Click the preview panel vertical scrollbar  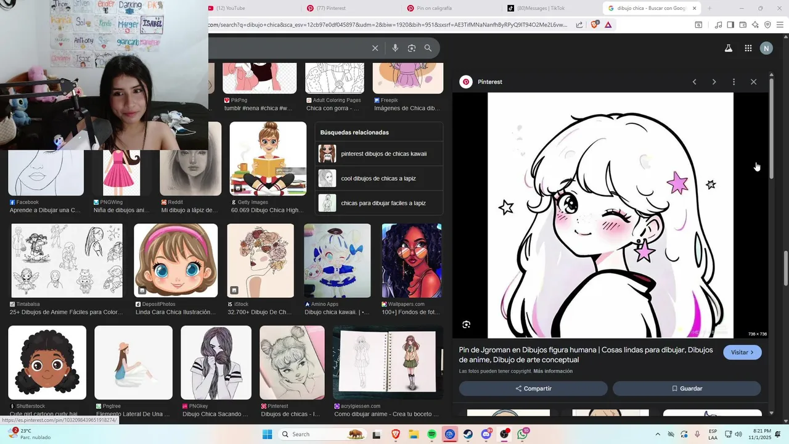coord(771,129)
